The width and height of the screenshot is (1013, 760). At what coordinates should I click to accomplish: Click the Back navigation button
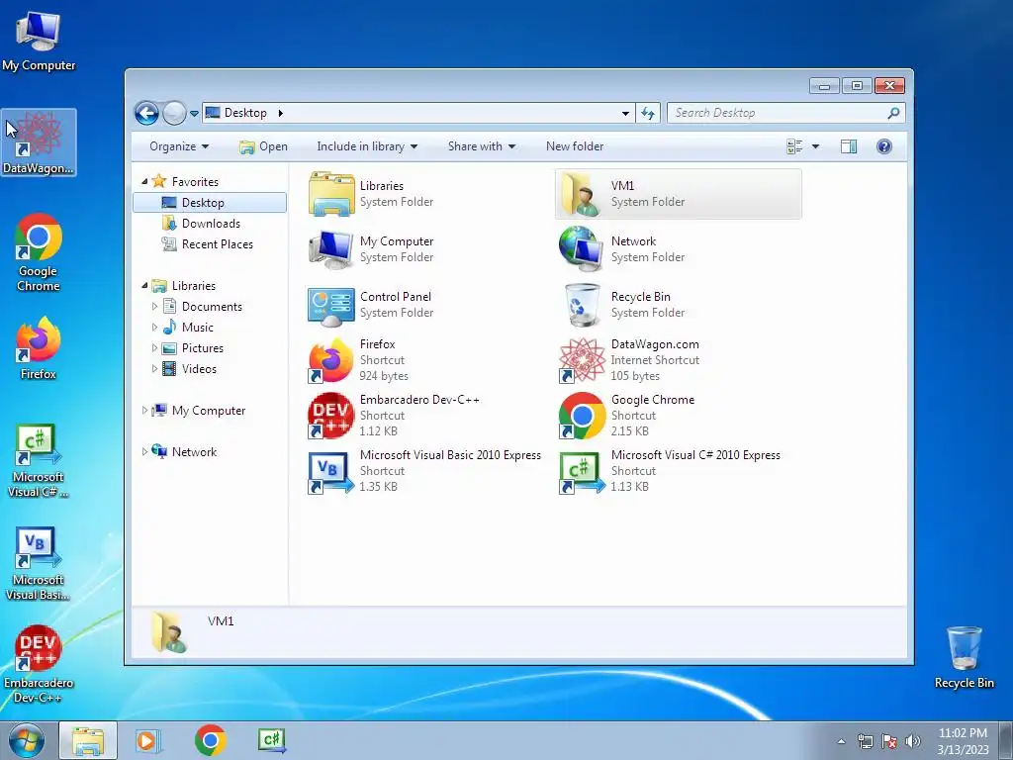pyautogui.click(x=146, y=113)
